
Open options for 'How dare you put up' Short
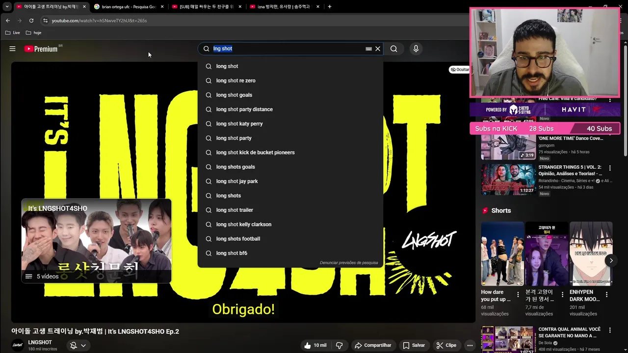[x=518, y=295]
